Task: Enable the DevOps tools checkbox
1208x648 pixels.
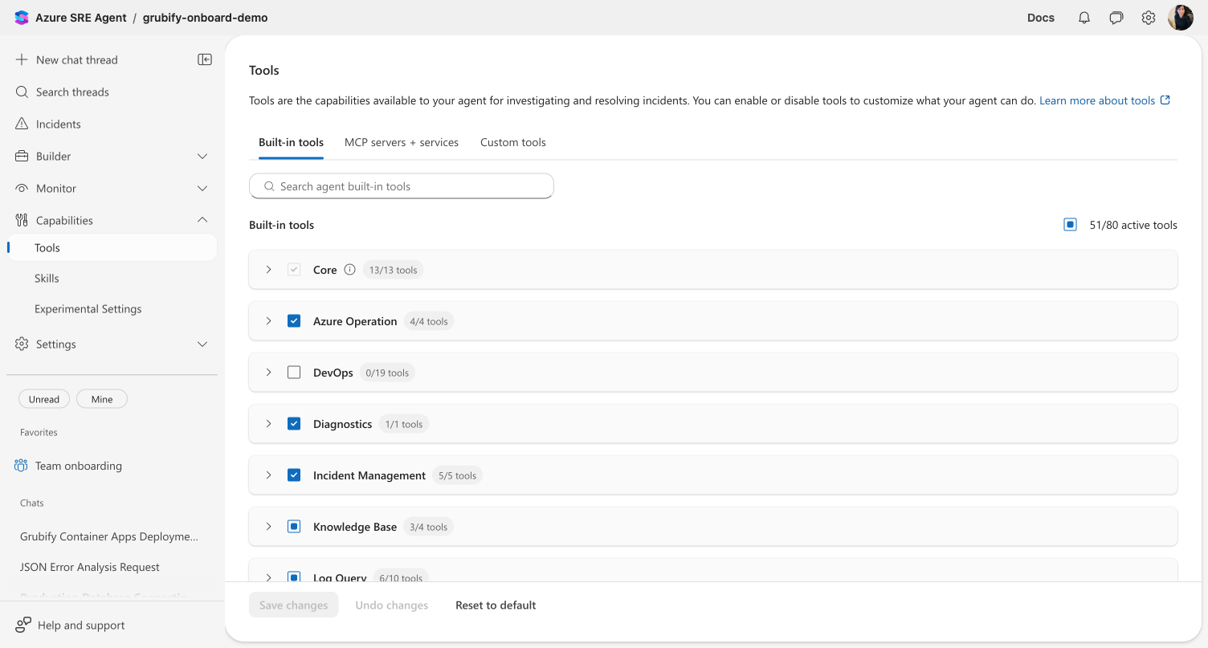Action: pos(294,373)
